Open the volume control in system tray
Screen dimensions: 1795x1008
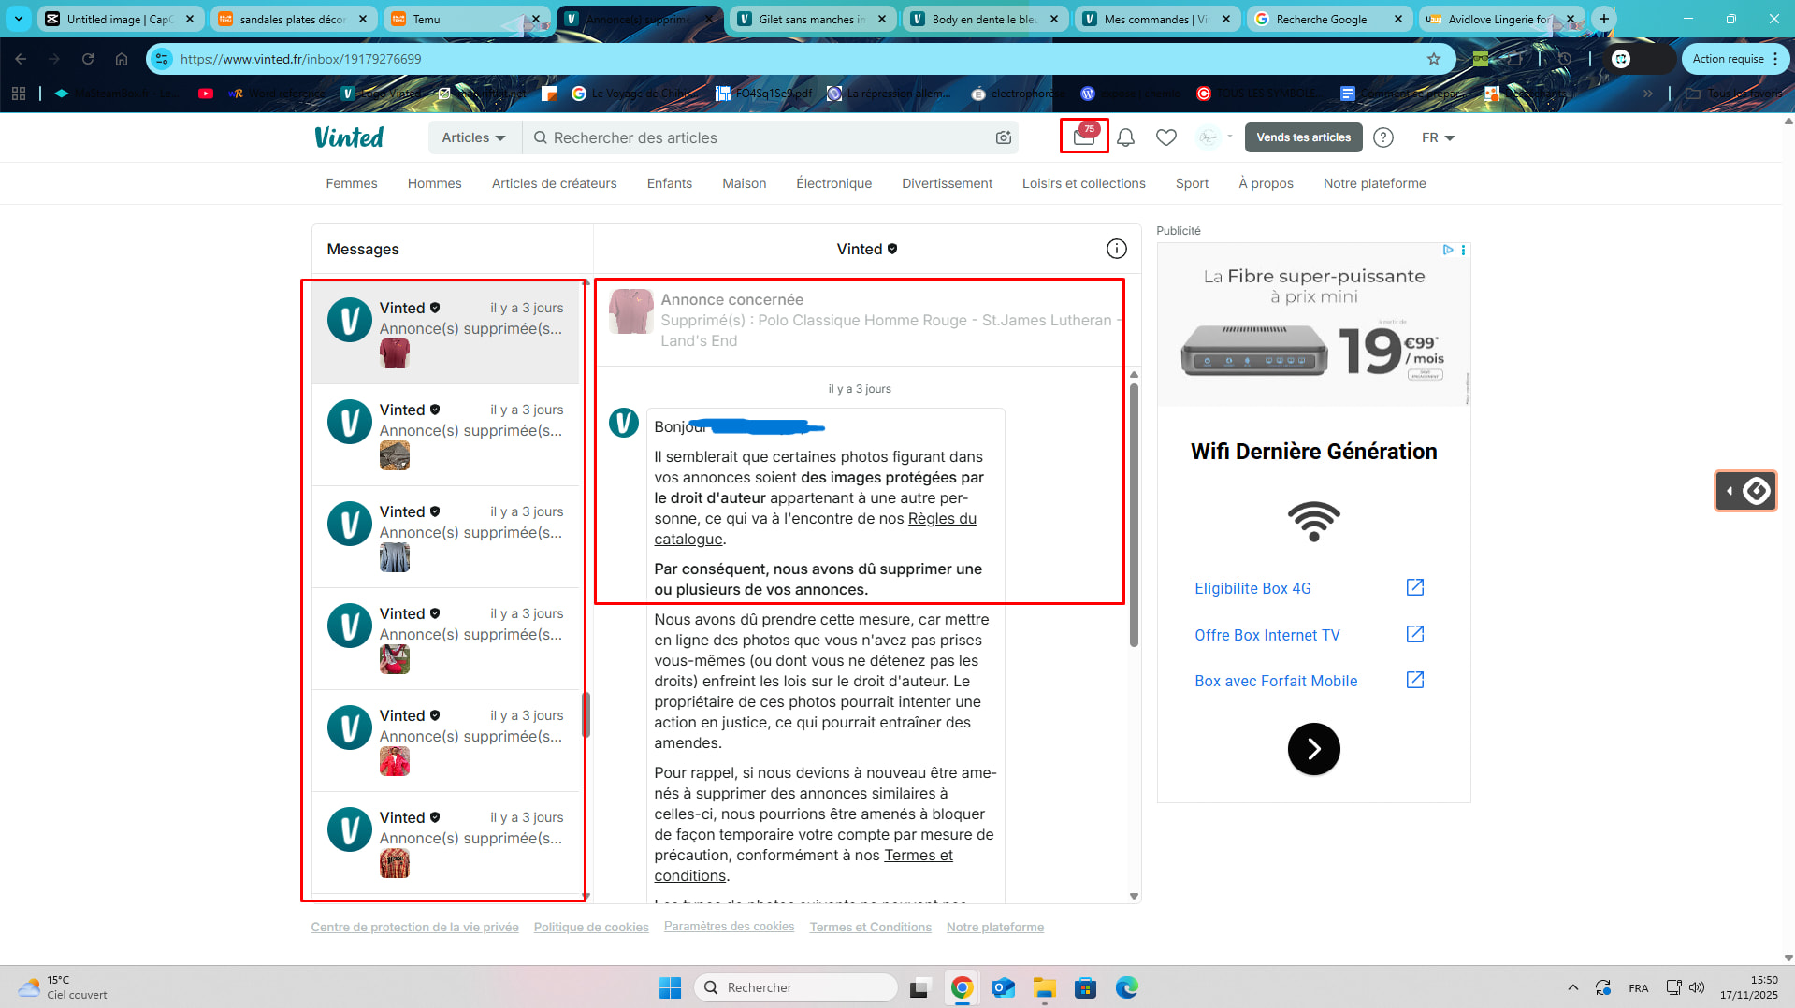click(1697, 987)
